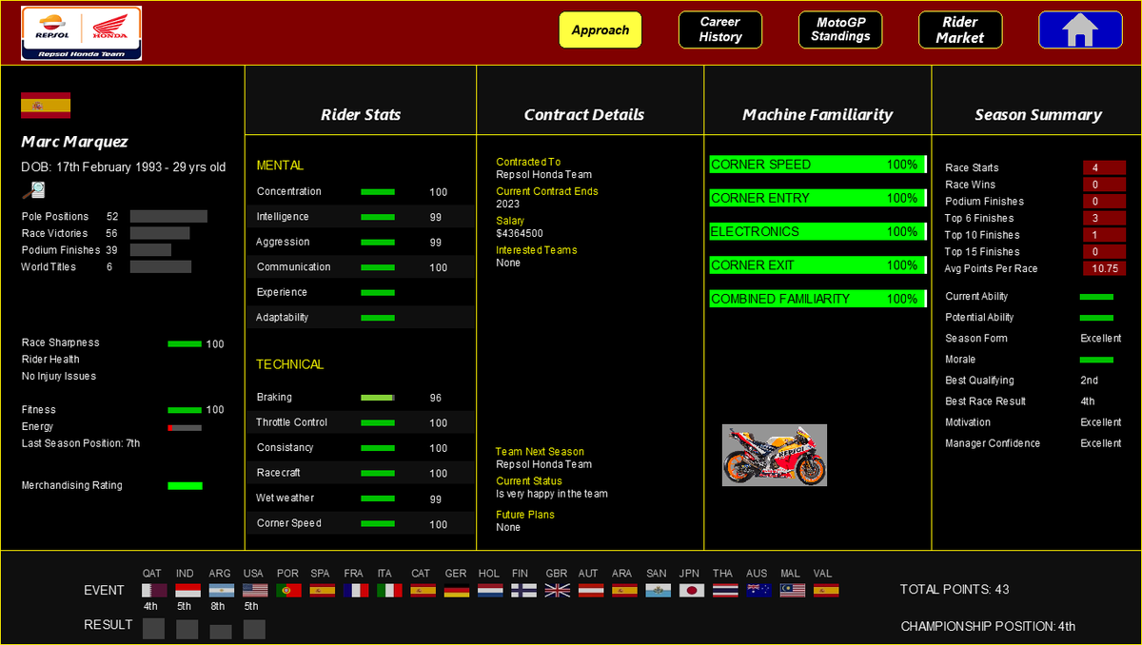Open MotoGP Standings

coord(840,29)
